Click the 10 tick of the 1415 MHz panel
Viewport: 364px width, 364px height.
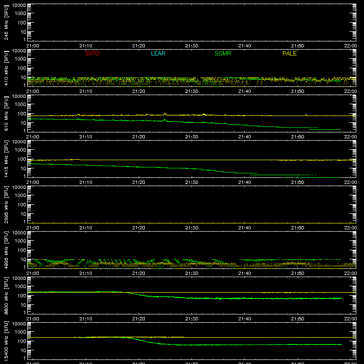(23, 168)
